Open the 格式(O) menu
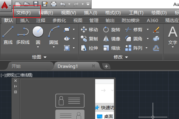 [x=113, y=12]
